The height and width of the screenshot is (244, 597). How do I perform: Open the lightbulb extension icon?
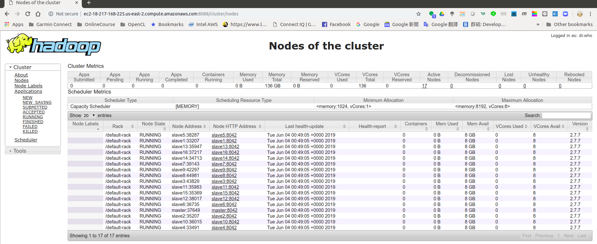[452, 14]
